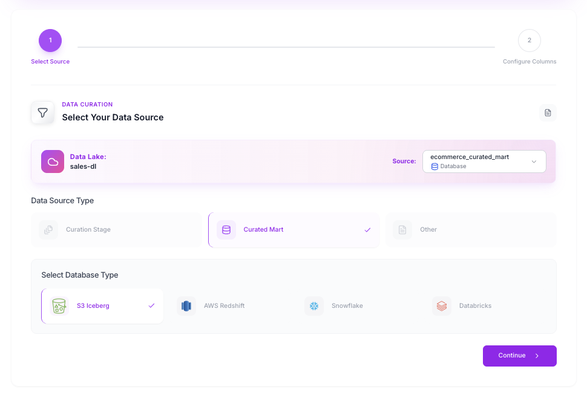Pick Databricks as the database type

475,306
